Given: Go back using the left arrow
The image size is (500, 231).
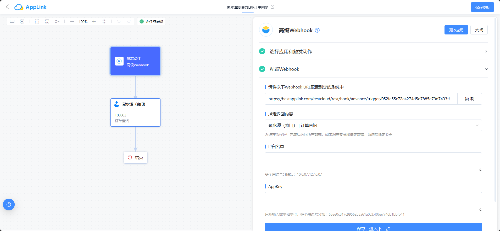Looking at the screenshot, I should point(7,7).
